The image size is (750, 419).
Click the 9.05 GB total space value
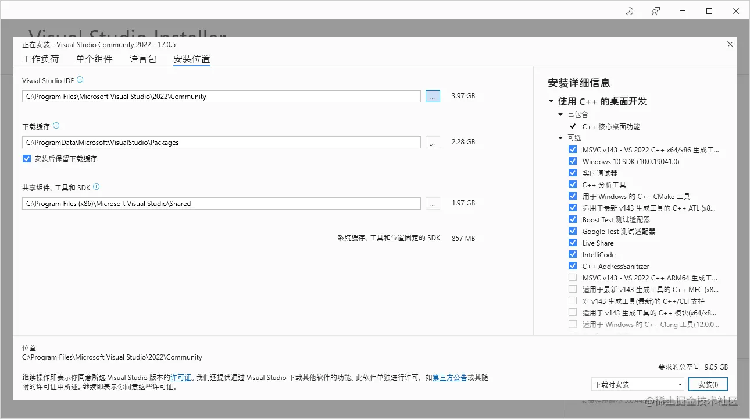point(716,367)
